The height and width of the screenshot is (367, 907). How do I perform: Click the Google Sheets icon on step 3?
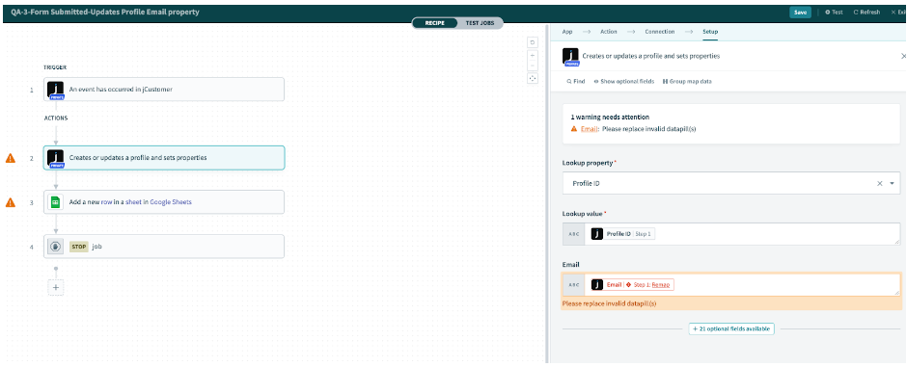55,202
